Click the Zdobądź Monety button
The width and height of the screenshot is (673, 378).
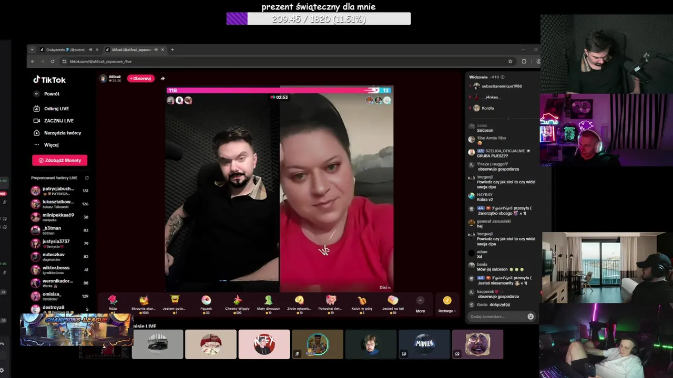pyautogui.click(x=59, y=160)
